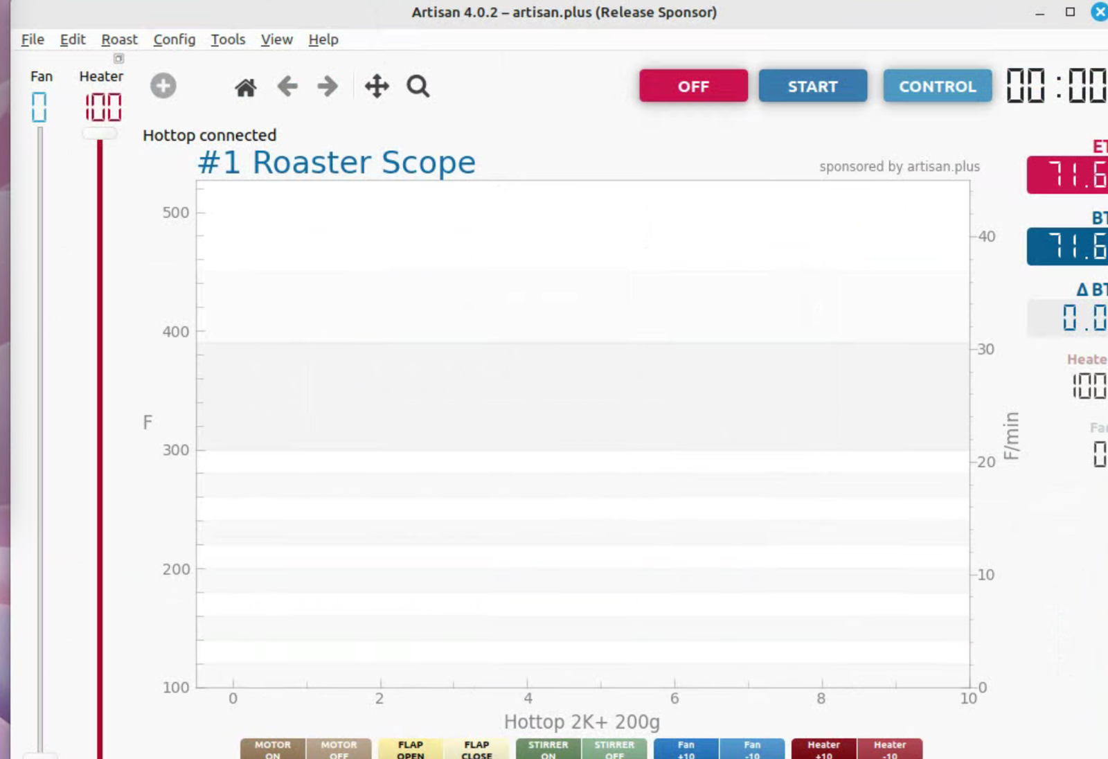1108x759 pixels.
Task: Turn the motor on
Action: pyautogui.click(x=273, y=749)
